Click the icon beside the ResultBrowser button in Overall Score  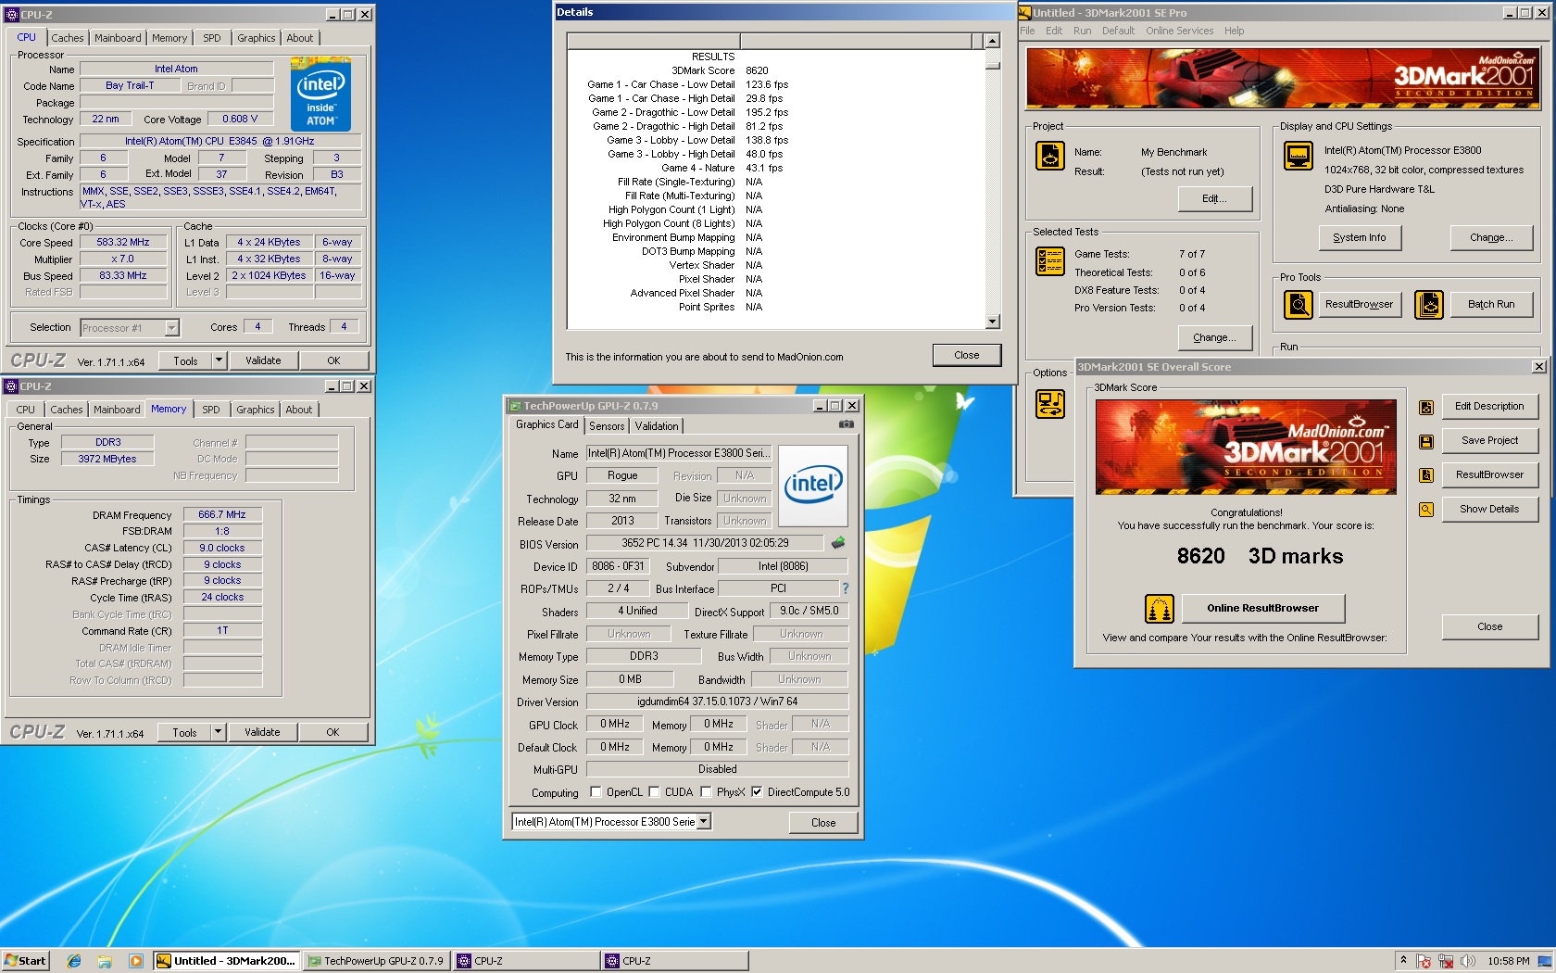coord(1426,475)
